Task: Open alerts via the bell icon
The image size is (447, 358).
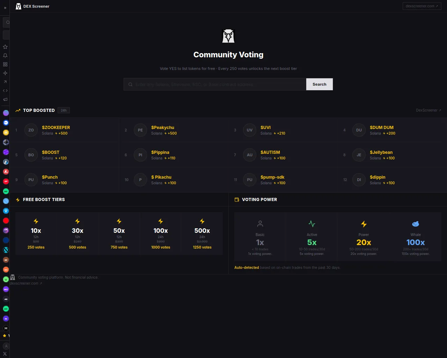Action: [5, 56]
